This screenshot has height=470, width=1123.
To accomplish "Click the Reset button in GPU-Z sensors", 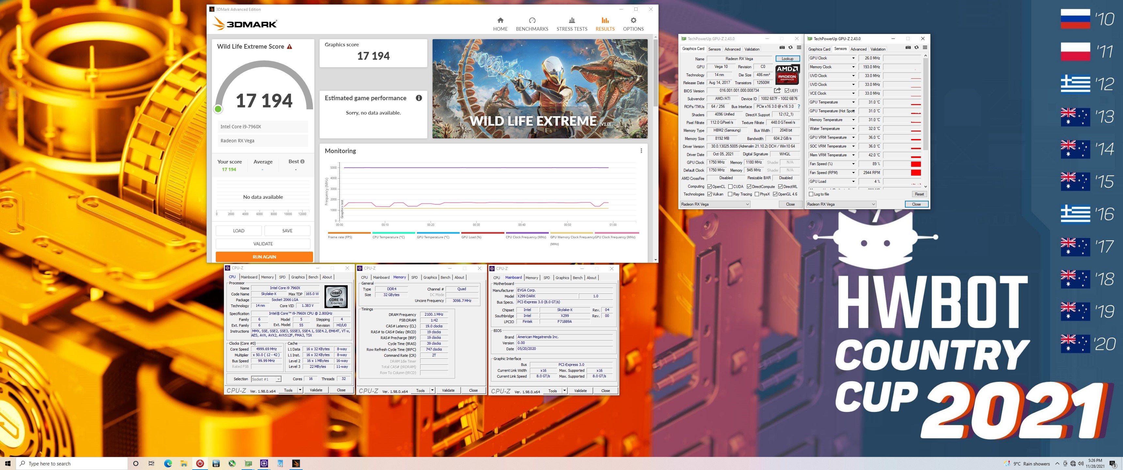I will pos(919,195).
